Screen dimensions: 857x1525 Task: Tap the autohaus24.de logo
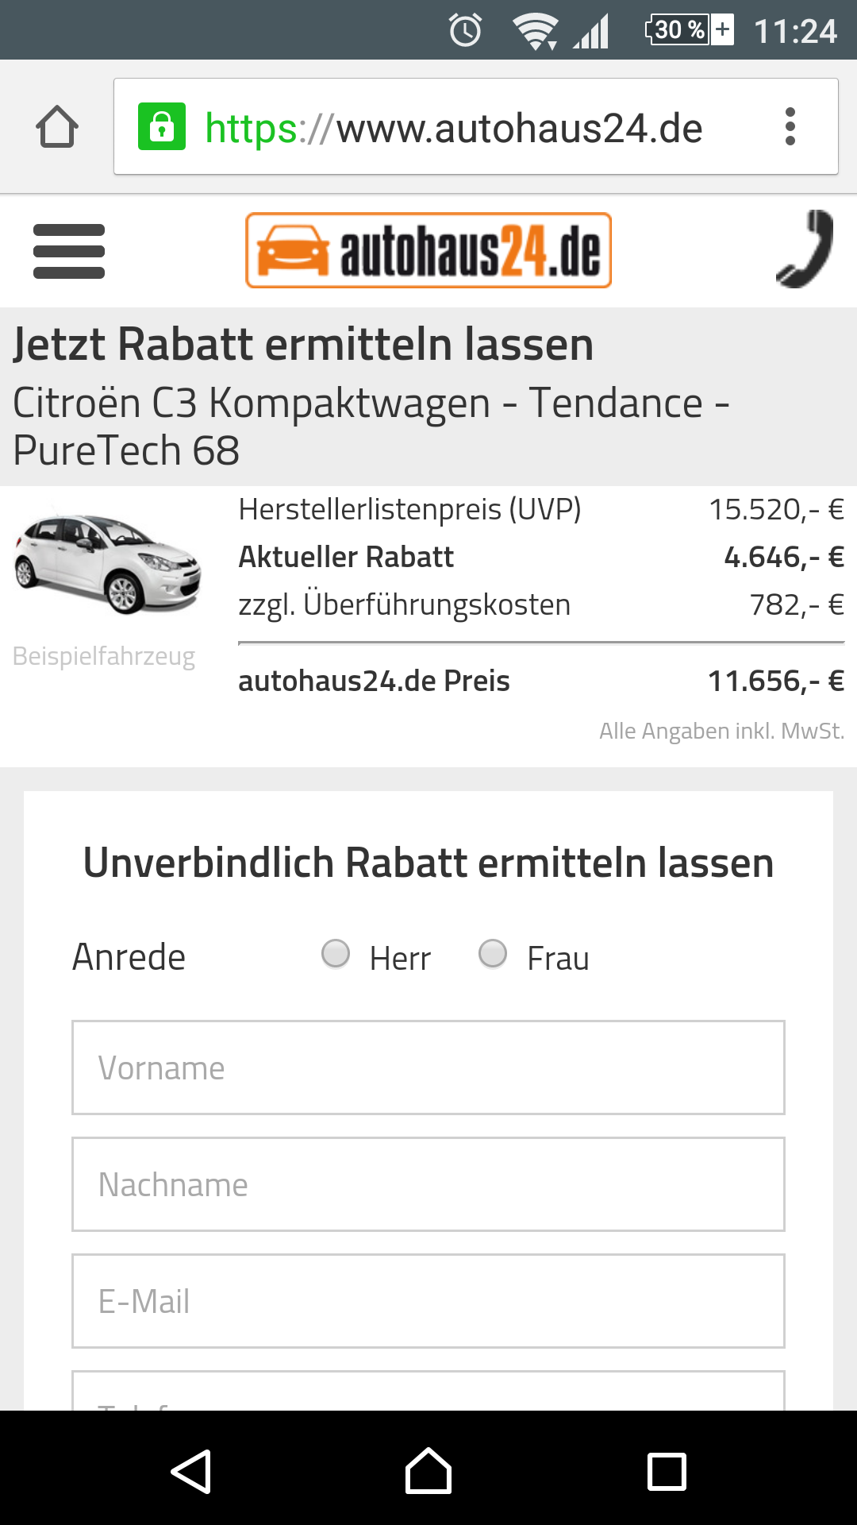(428, 250)
